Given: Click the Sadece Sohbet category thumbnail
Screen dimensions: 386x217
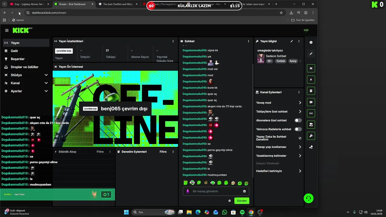Looking at the screenshot, I should tap(261, 58).
